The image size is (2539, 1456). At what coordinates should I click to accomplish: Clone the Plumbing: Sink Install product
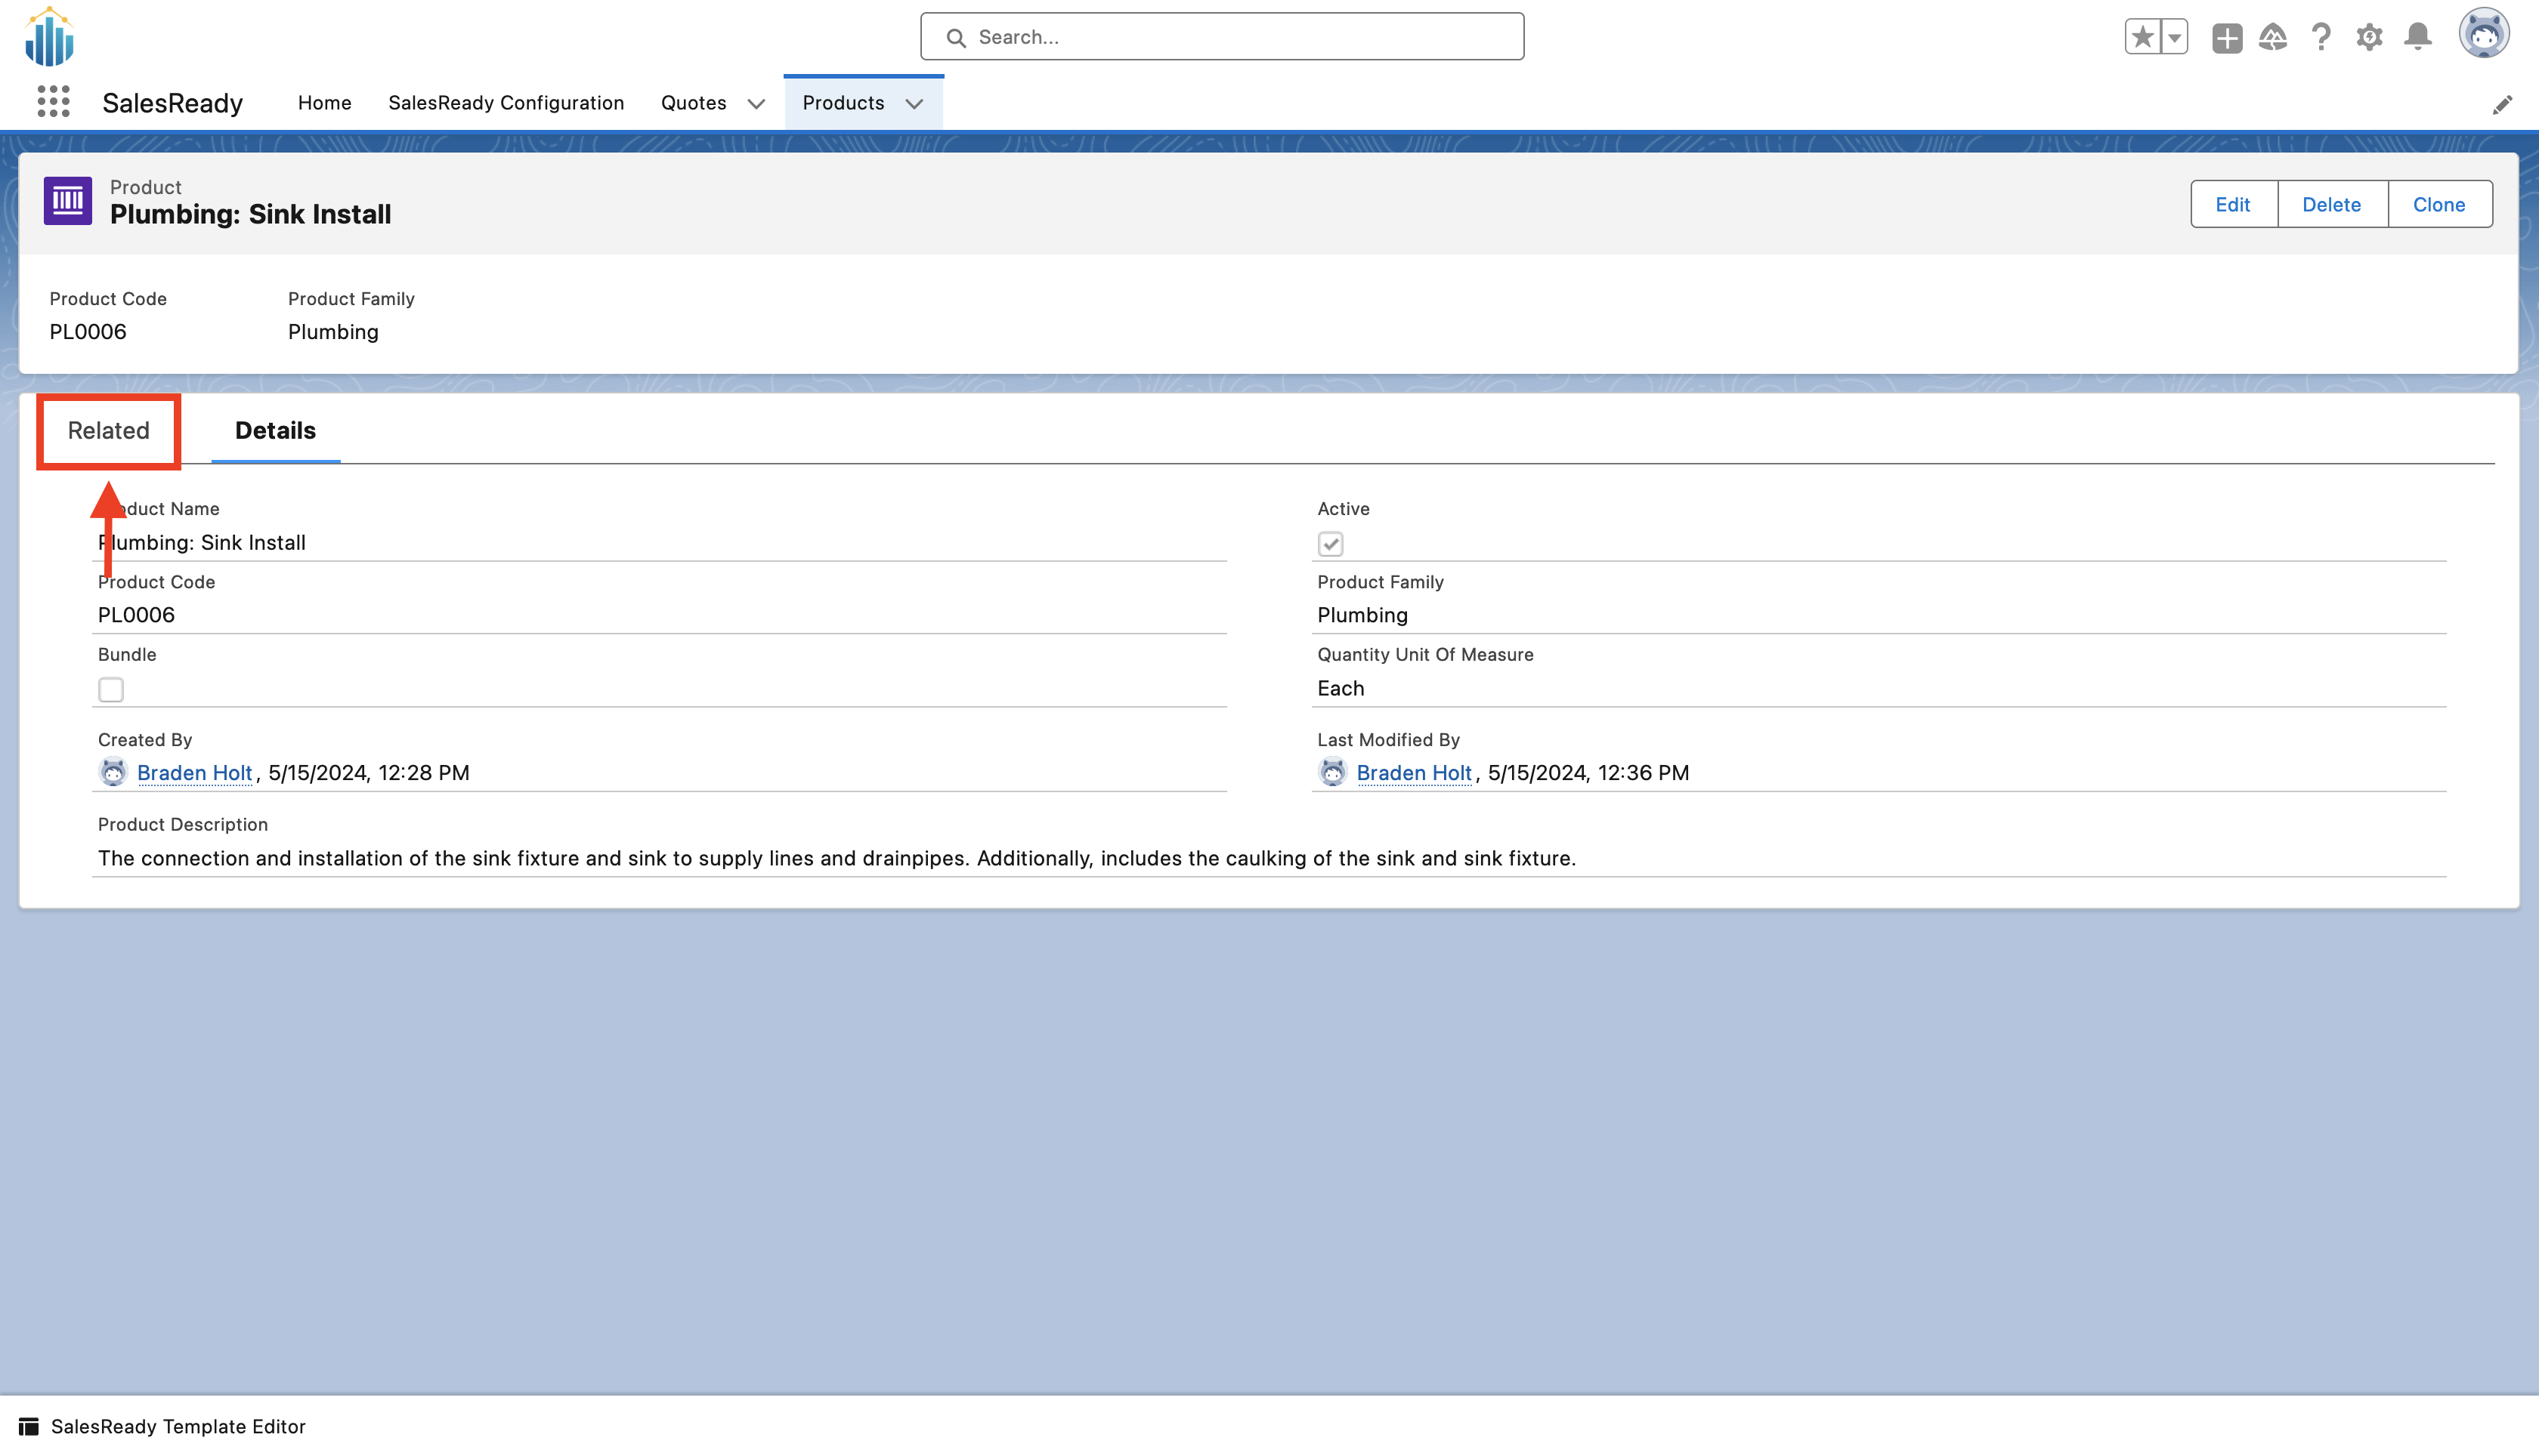pos(2439,203)
